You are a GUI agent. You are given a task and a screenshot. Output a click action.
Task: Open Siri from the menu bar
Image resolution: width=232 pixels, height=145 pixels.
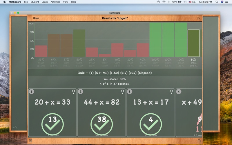click(x=222, y=2)
